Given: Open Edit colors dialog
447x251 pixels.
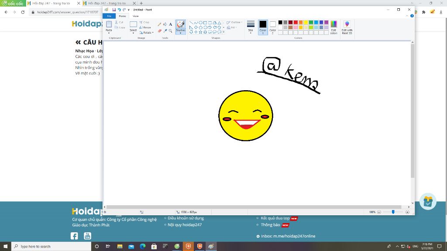Looking at the screenshot, I should point(334,27).
